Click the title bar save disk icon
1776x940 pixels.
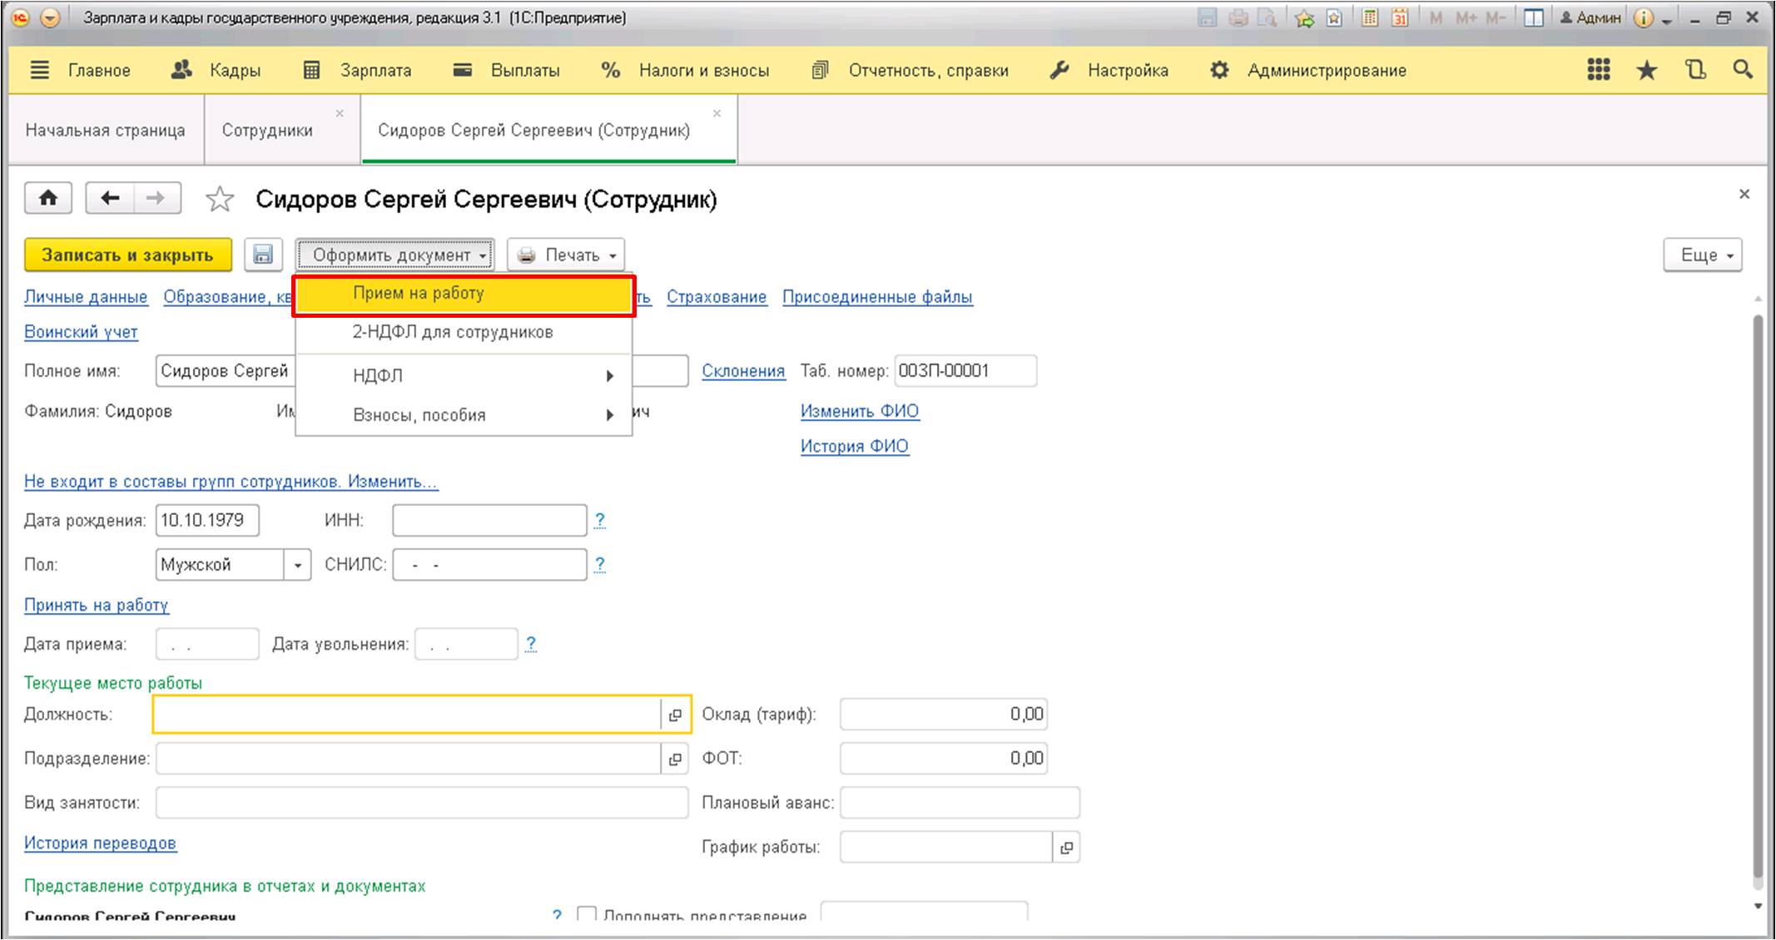point(1207,17)
